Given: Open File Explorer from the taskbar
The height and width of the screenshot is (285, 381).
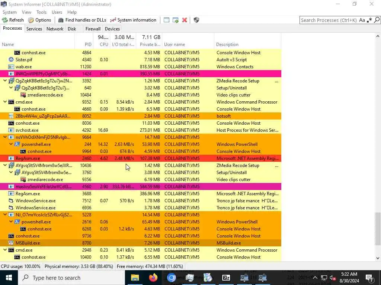Looking at the screenshot, I should click(135, 278).
